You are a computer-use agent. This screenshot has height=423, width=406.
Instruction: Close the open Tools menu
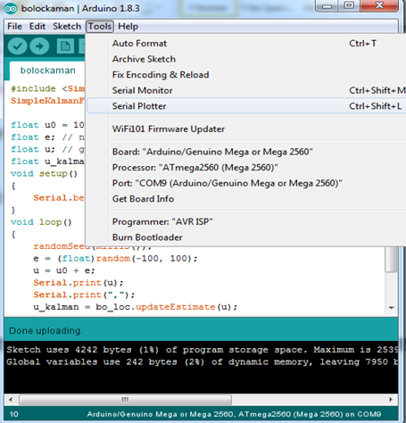[x=100, y=27]
